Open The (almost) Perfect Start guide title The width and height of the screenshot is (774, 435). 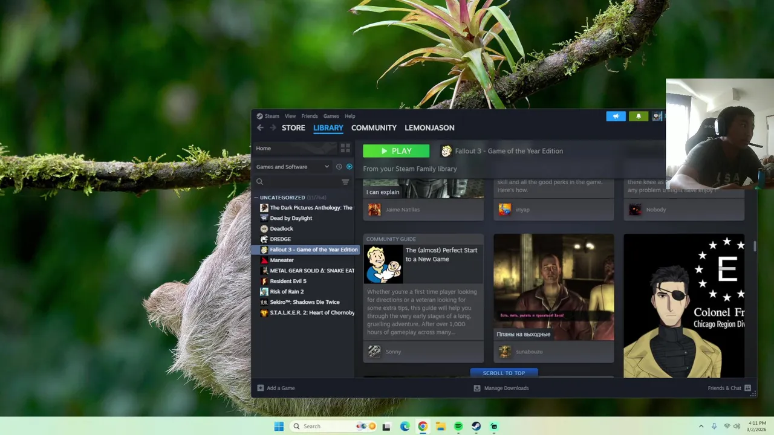pyautogui.click(x=441, y=254)
